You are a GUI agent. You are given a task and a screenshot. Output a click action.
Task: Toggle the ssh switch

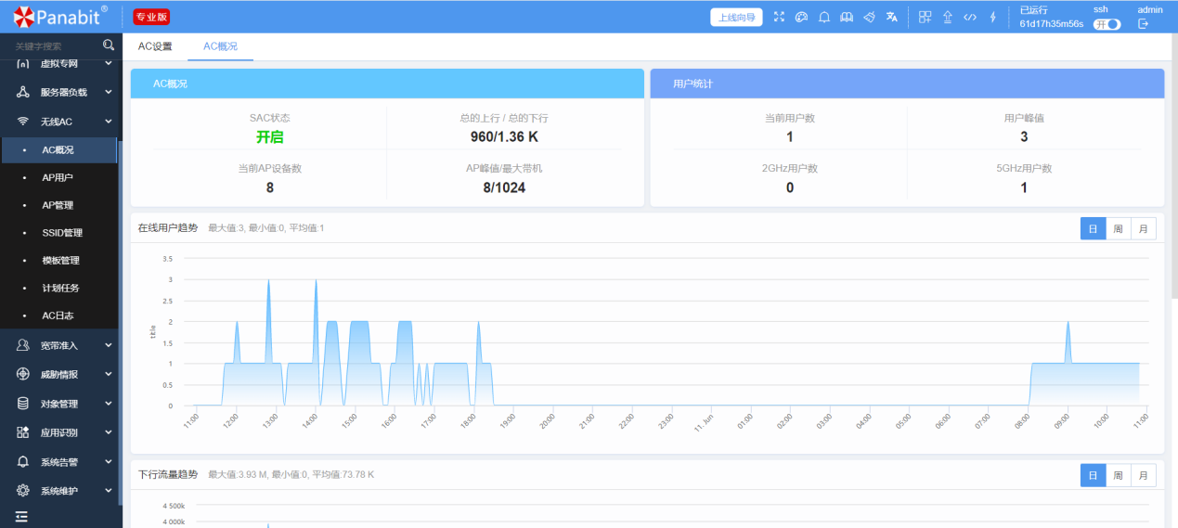click(x=1107, y=24)
